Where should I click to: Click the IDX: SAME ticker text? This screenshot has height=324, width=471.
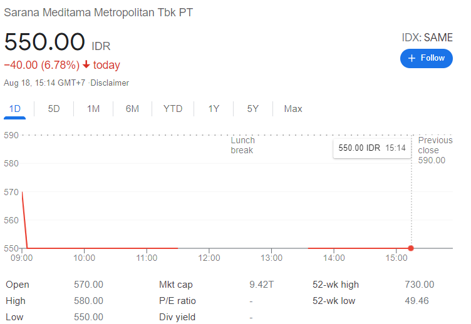(x=427, y=38)
